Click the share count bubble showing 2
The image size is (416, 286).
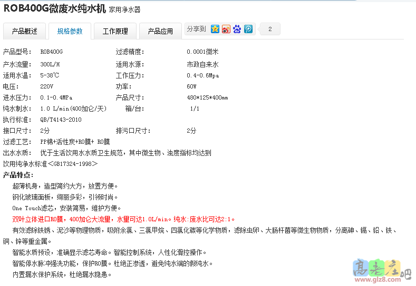[x=270, y=29]
